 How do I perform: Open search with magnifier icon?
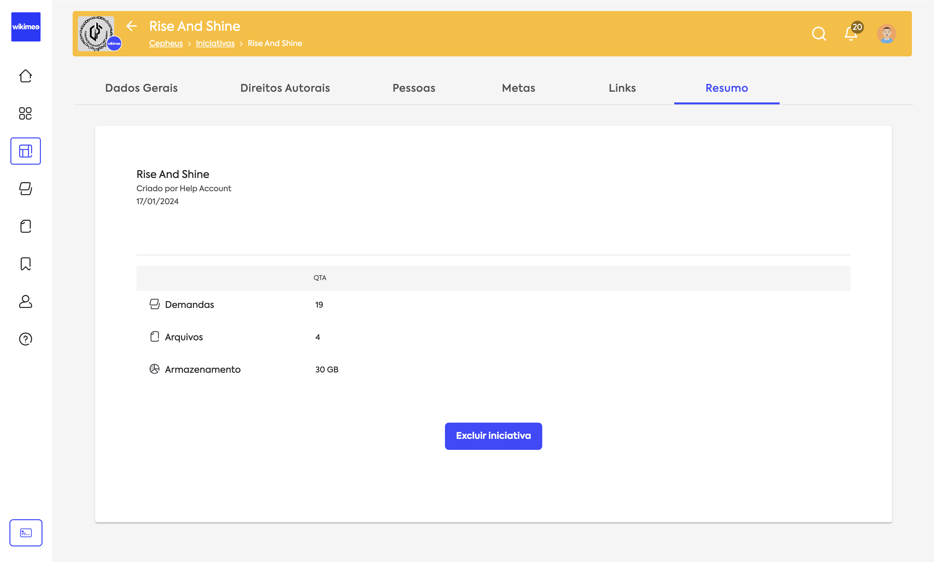[x=819, y=34]
